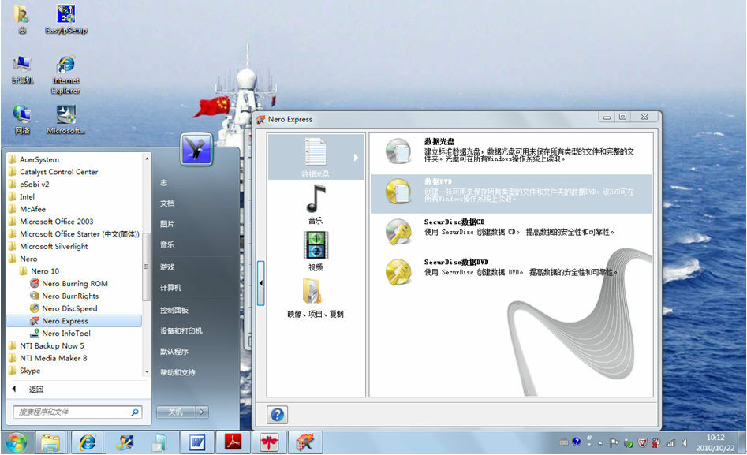Collapse the Nero program folder
This screenshot has width=747, height=455.
[x=28, y=259]
